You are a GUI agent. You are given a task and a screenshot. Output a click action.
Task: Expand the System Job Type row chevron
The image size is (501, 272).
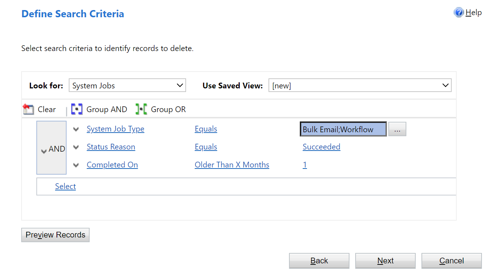point(76,129)
